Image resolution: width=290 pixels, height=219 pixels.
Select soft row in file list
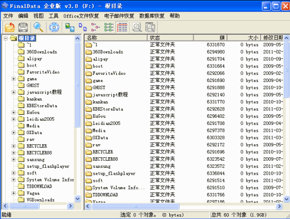tap(184, 180)
